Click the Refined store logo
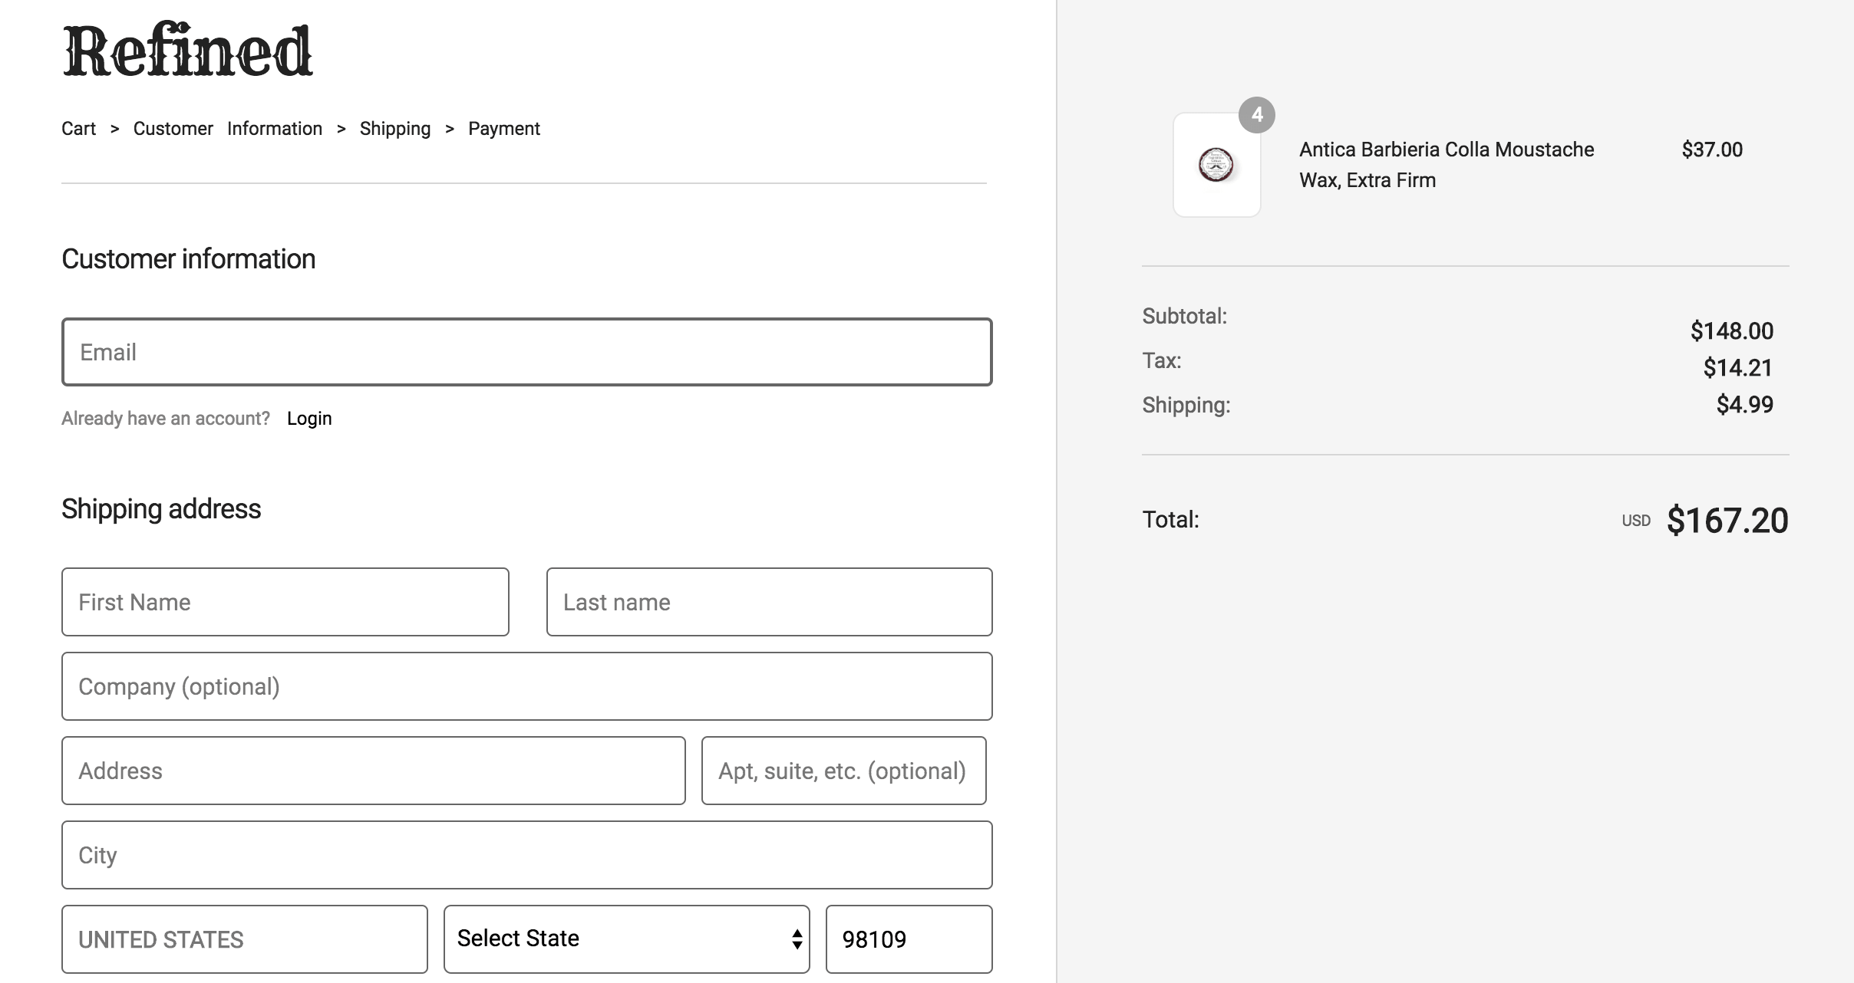Image resolution: width=1854 pixels, height=983 pixels. coord(187,52)
